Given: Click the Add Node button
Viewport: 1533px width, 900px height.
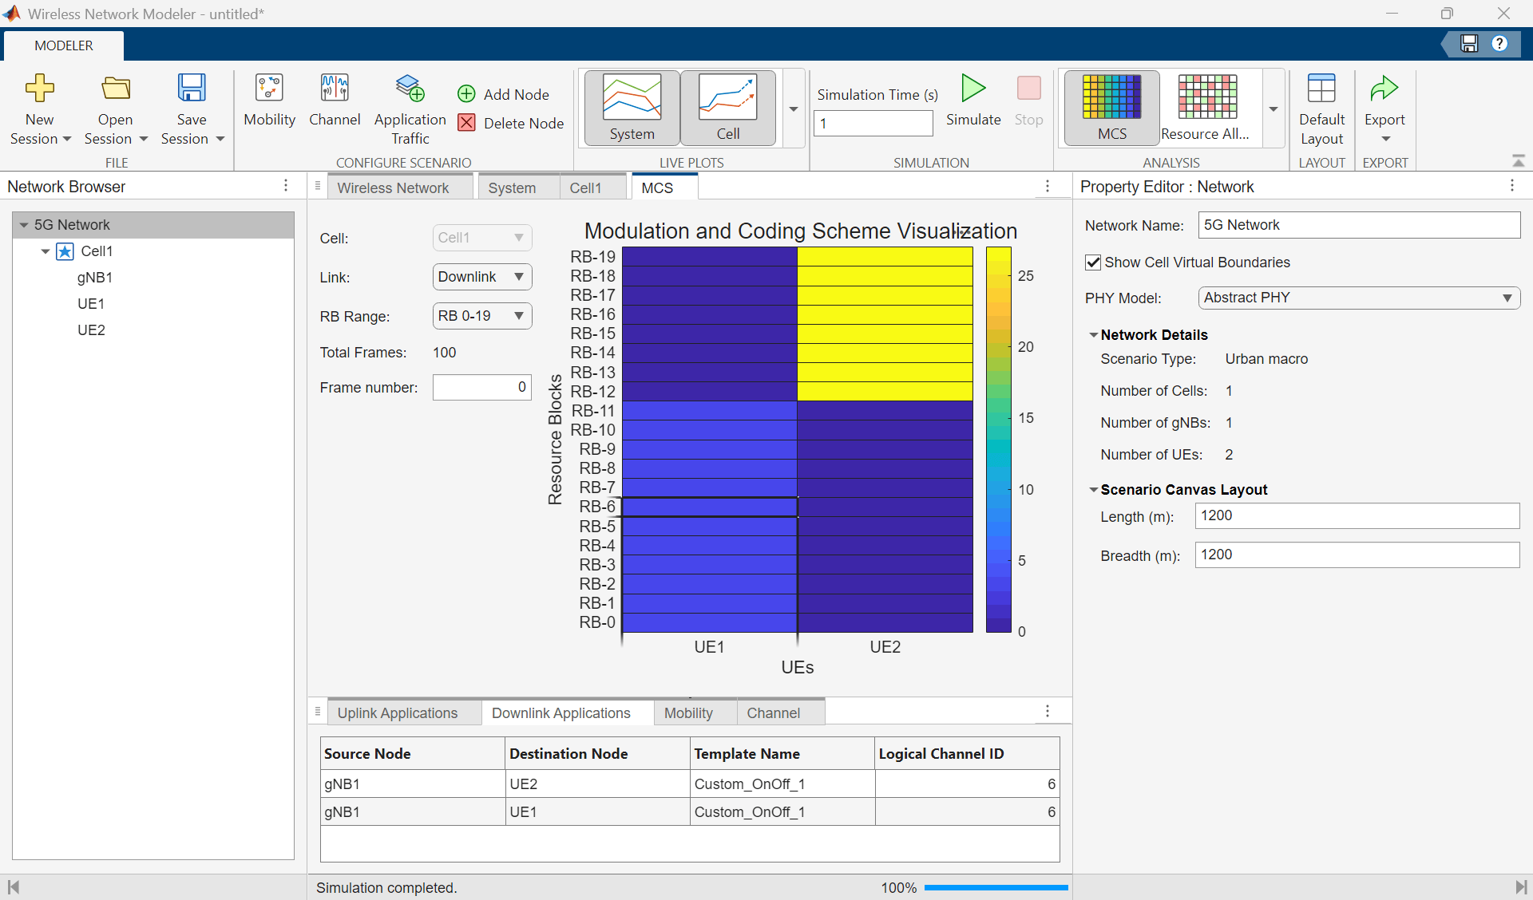Looking at the screenshot, I should pyautogui.click(x=504, y=94).
